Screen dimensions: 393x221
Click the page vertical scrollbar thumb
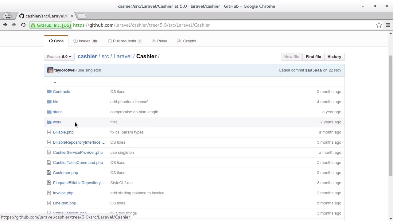391,116
